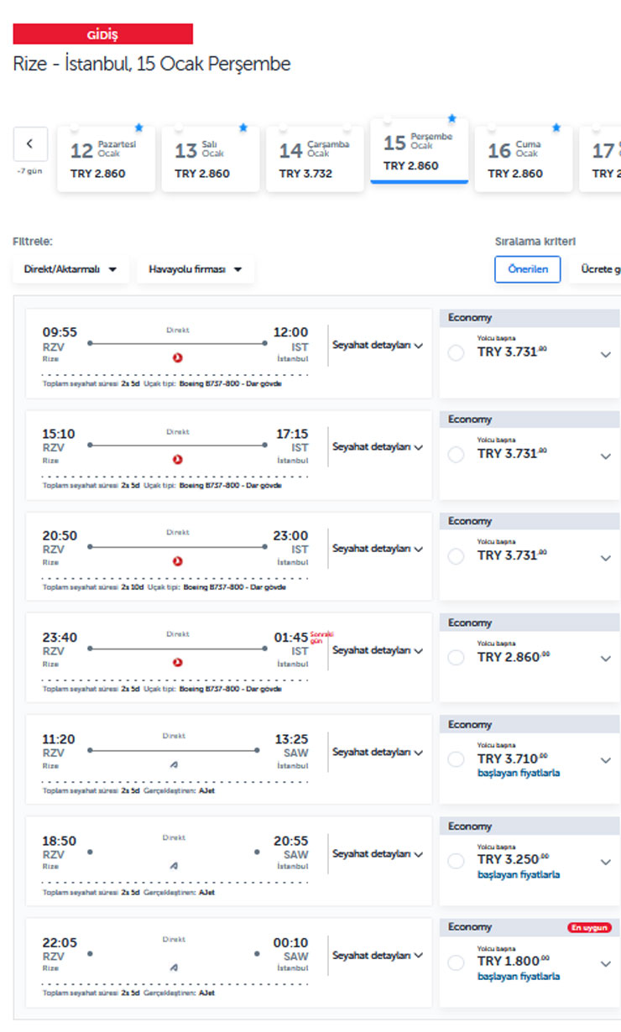
Task: Expand Economy fare chevron for 15:10 flight
Action: click(605, 456)
